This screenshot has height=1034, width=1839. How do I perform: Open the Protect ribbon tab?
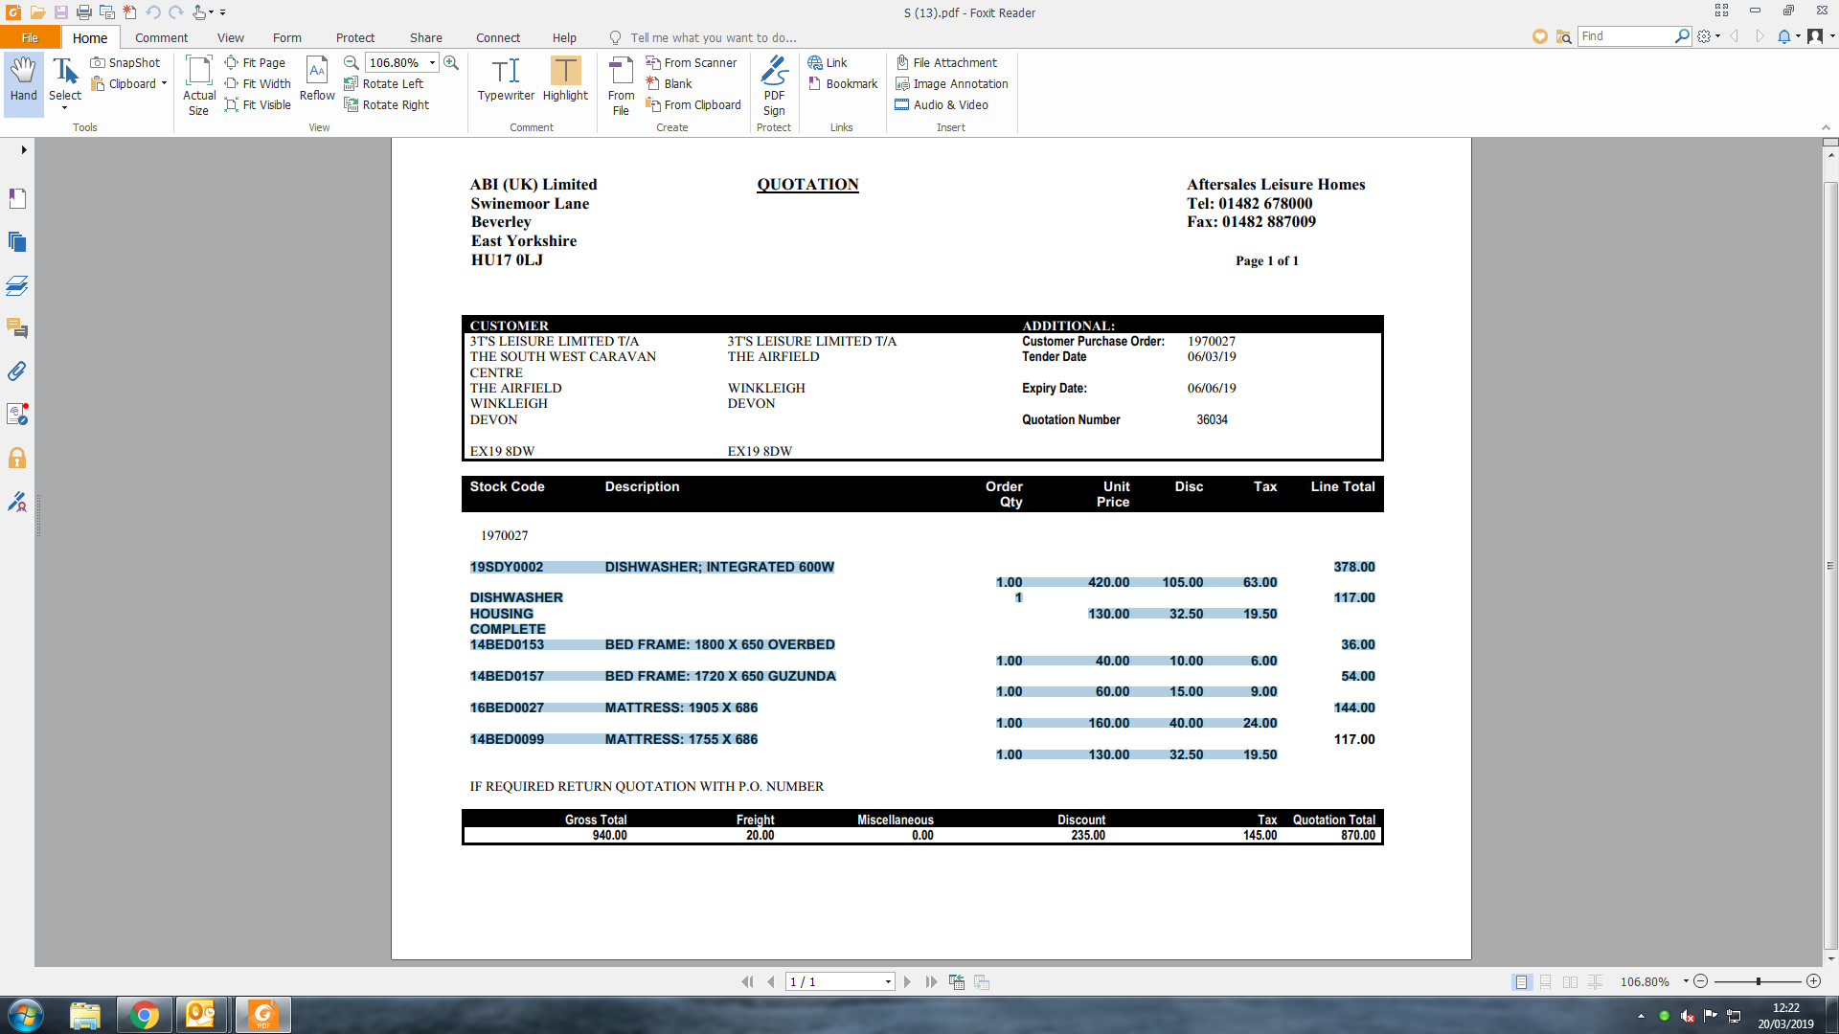354,38
